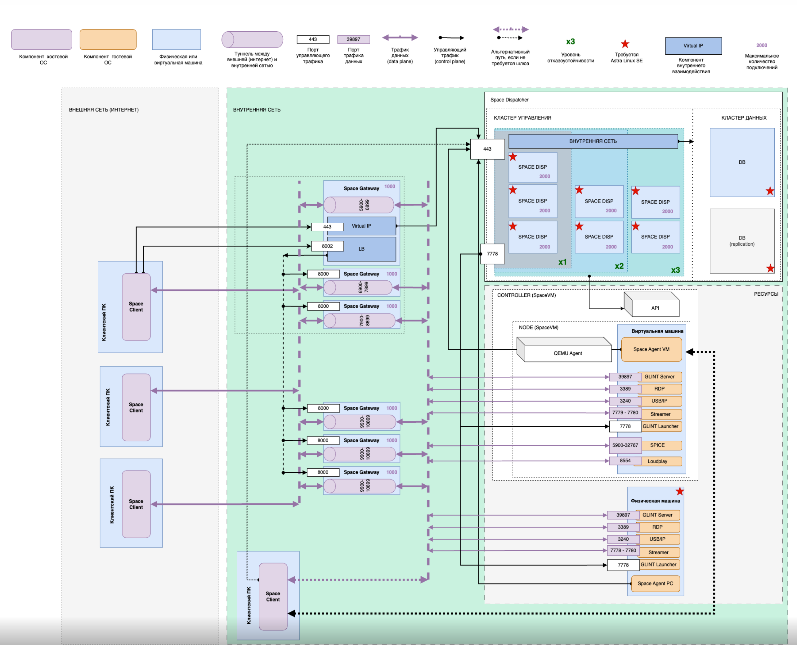797x645 pixels.
Task: Click the green x3 legend symbol
Action: (570, 42)
